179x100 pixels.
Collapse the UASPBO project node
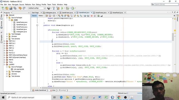(x=4, y=64)
